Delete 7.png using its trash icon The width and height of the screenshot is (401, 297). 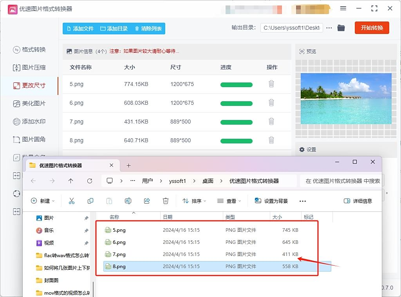[x=271, y=122]
